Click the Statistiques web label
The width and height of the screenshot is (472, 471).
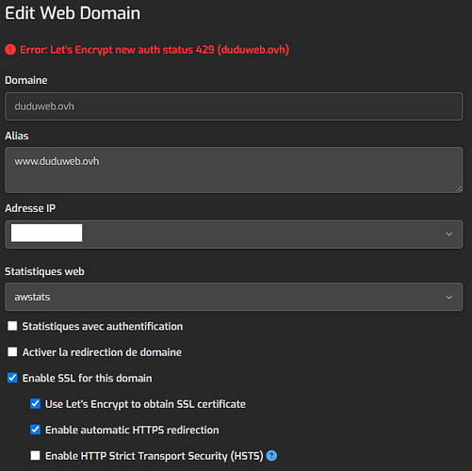pos(44,271)
